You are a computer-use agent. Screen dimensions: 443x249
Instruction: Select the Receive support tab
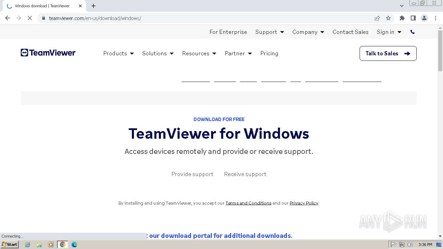click(x=245, y=174)
